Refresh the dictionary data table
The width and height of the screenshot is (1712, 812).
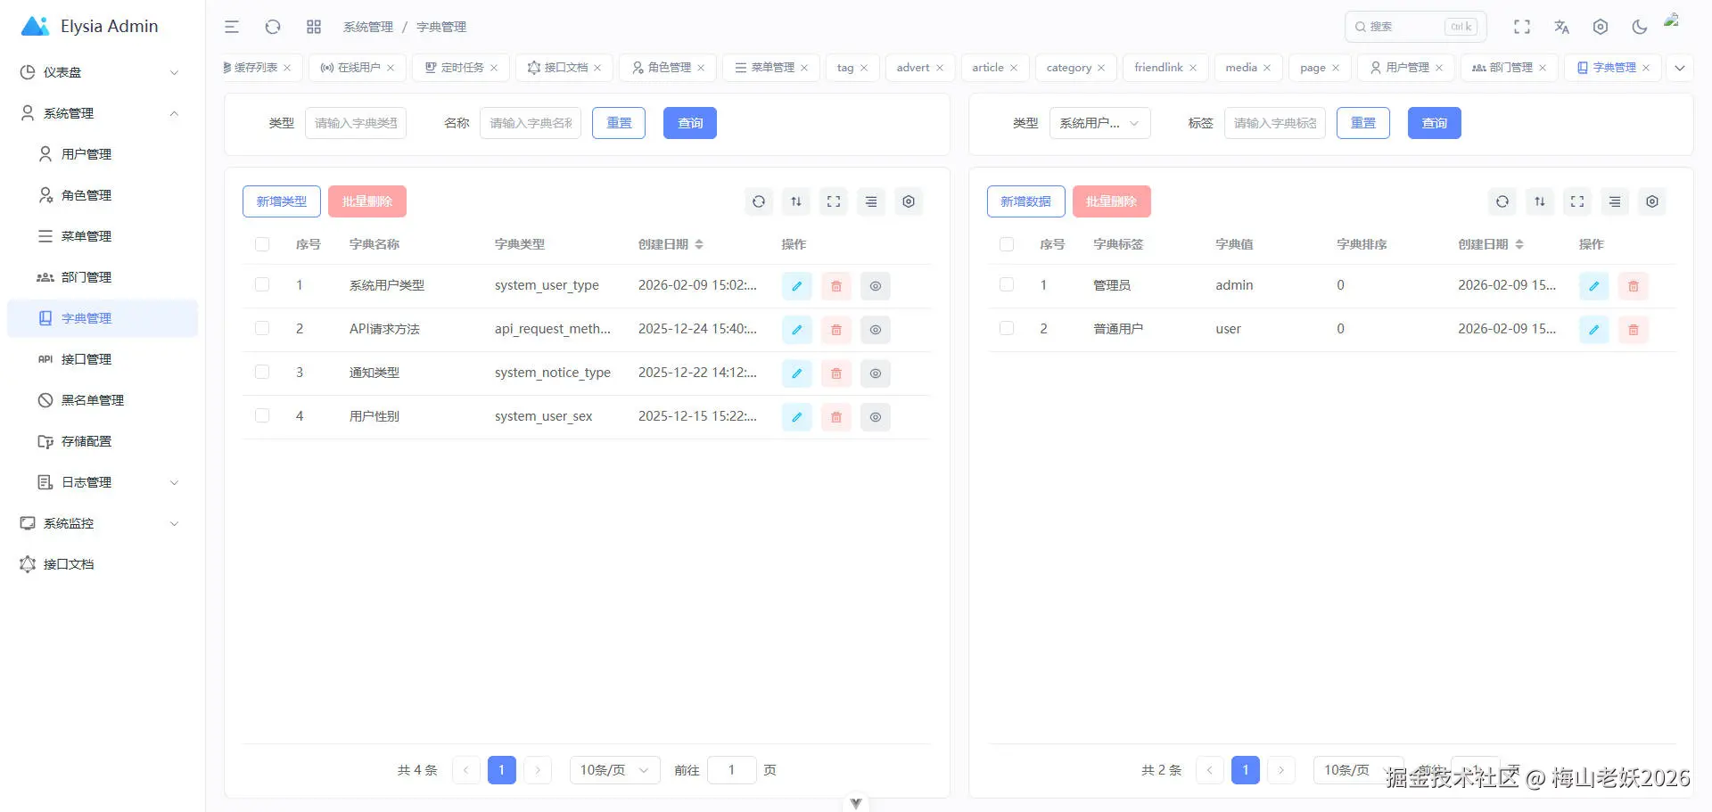(x=1502, y=201)
